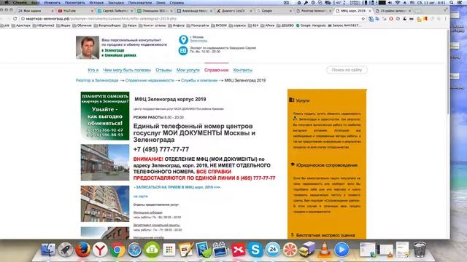
Task: Click the contact card icon near expert info
Action: point(183,51)
